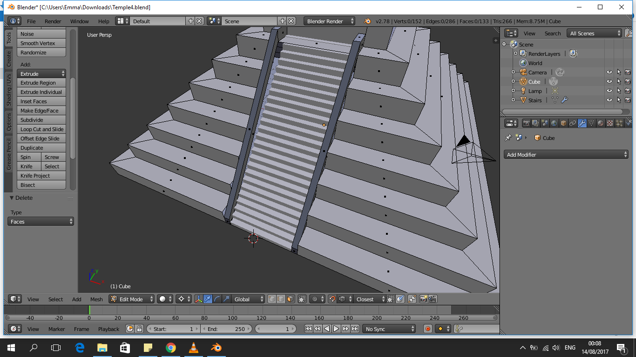Hide the Stairs object with eye icon
This screenshot has width=636, height=357.
coord(609,100)
